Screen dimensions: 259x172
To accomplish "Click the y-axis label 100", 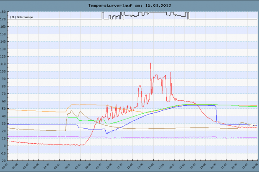I will (x=3, y=71).
